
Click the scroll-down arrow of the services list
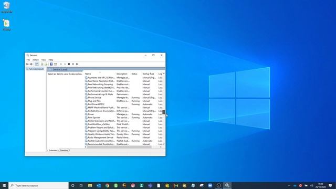[164, 144]
